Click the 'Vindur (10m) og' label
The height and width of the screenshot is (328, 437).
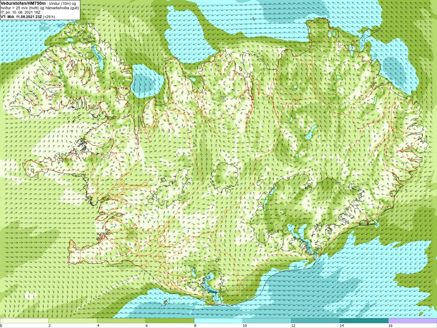coord(62,3)
